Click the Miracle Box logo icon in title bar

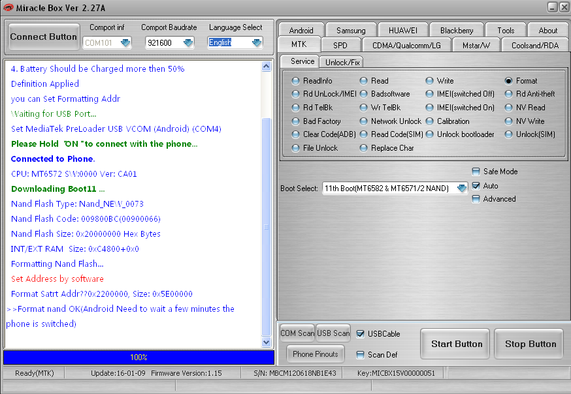point(8,8)
